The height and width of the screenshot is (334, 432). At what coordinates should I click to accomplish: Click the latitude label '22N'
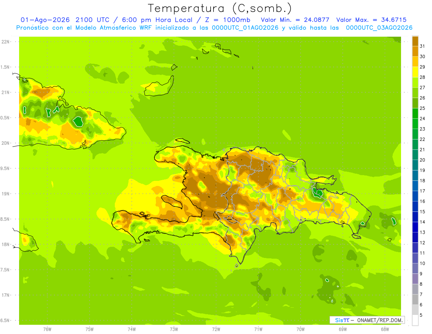(6, 42)
